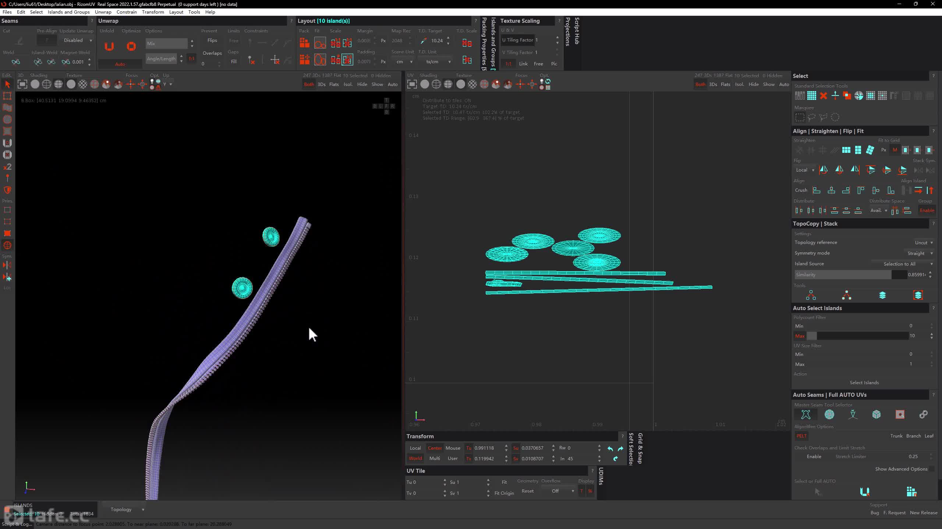
Task: Open the Scene Unit cm dropdown
Action: 404,62
